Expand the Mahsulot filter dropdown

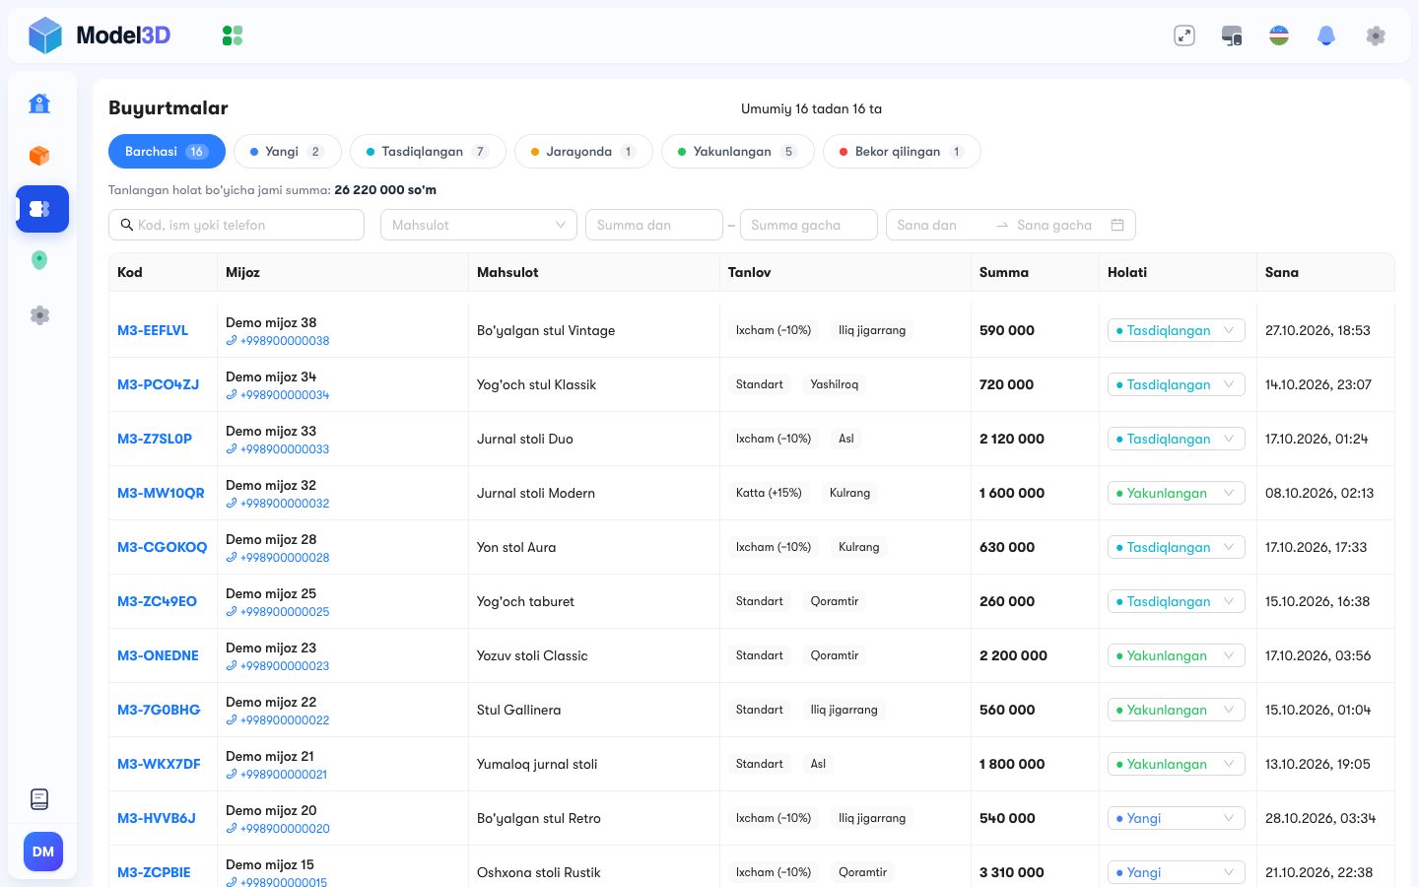click(479, 225)
